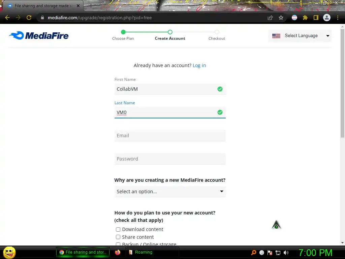345x259 pixels.
Task: Select the Create Account step
Action: (x=170, y=38)
